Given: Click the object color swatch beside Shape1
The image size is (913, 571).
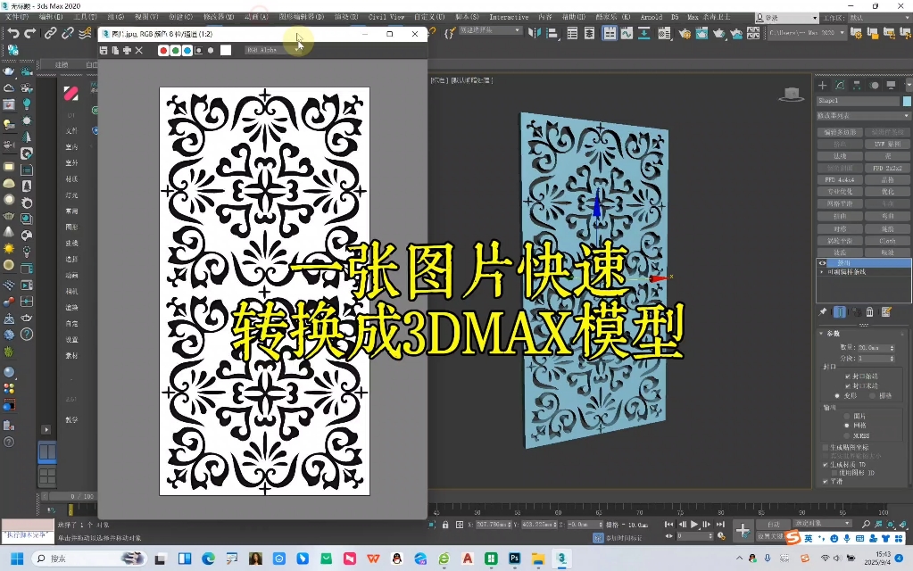Looking at the screenshot, I should point(907,101).
